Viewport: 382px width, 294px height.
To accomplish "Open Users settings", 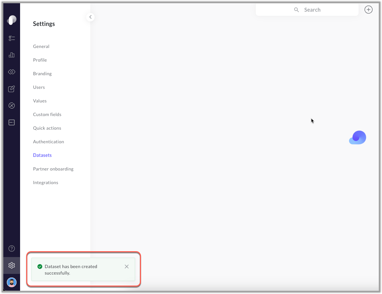I will click(x=39, y=87).
